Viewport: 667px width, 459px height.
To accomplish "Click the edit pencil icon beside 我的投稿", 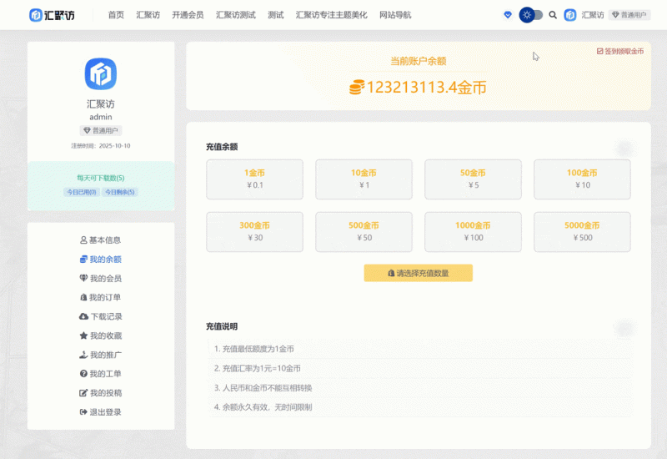I will pyautogui.click(x=83, y=392).
